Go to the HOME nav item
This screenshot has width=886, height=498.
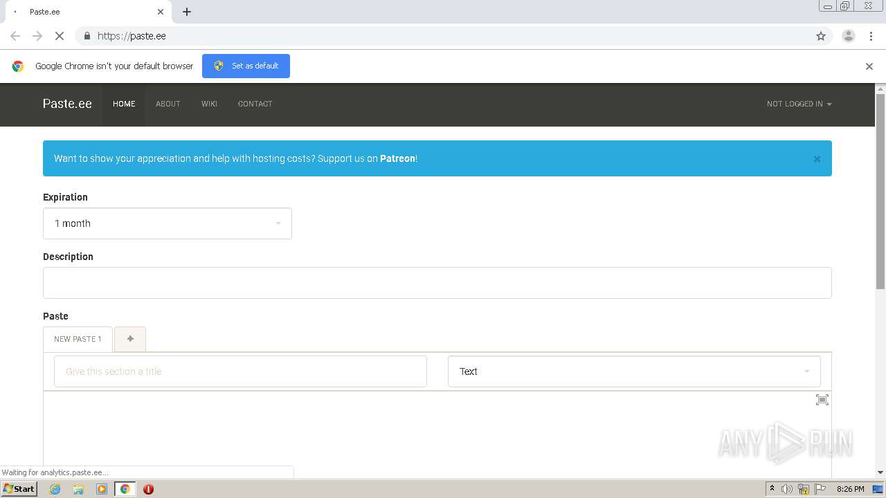(124, 104)
